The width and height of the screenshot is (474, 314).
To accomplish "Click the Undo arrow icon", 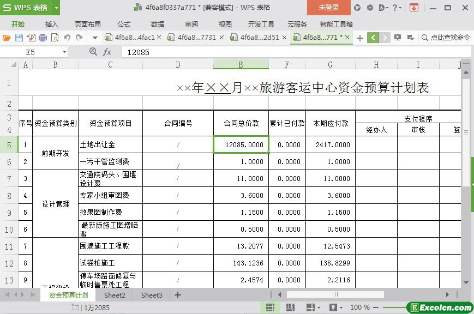I will tap(67, 38).
